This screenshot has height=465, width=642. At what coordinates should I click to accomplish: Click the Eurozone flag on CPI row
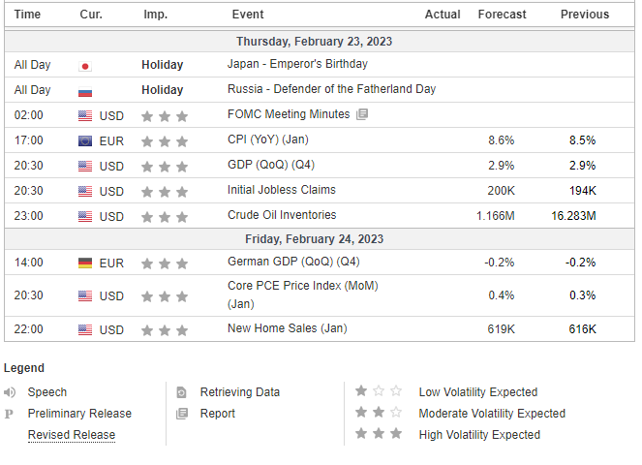(x=85, y=140)
